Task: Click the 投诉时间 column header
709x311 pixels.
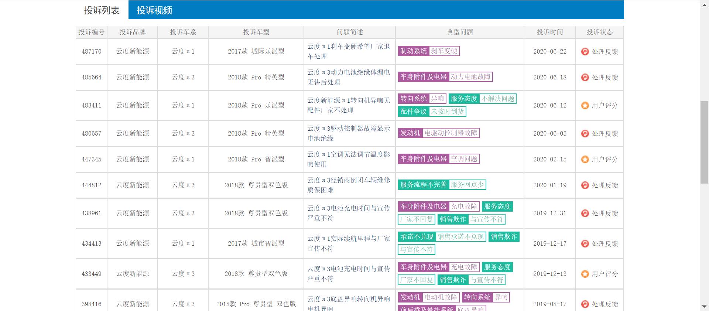Action: [x=549, y=32]
